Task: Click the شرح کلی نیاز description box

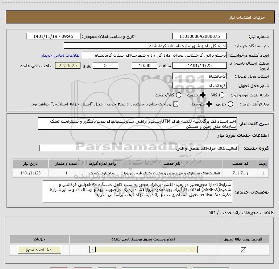Action: (137, 123)
